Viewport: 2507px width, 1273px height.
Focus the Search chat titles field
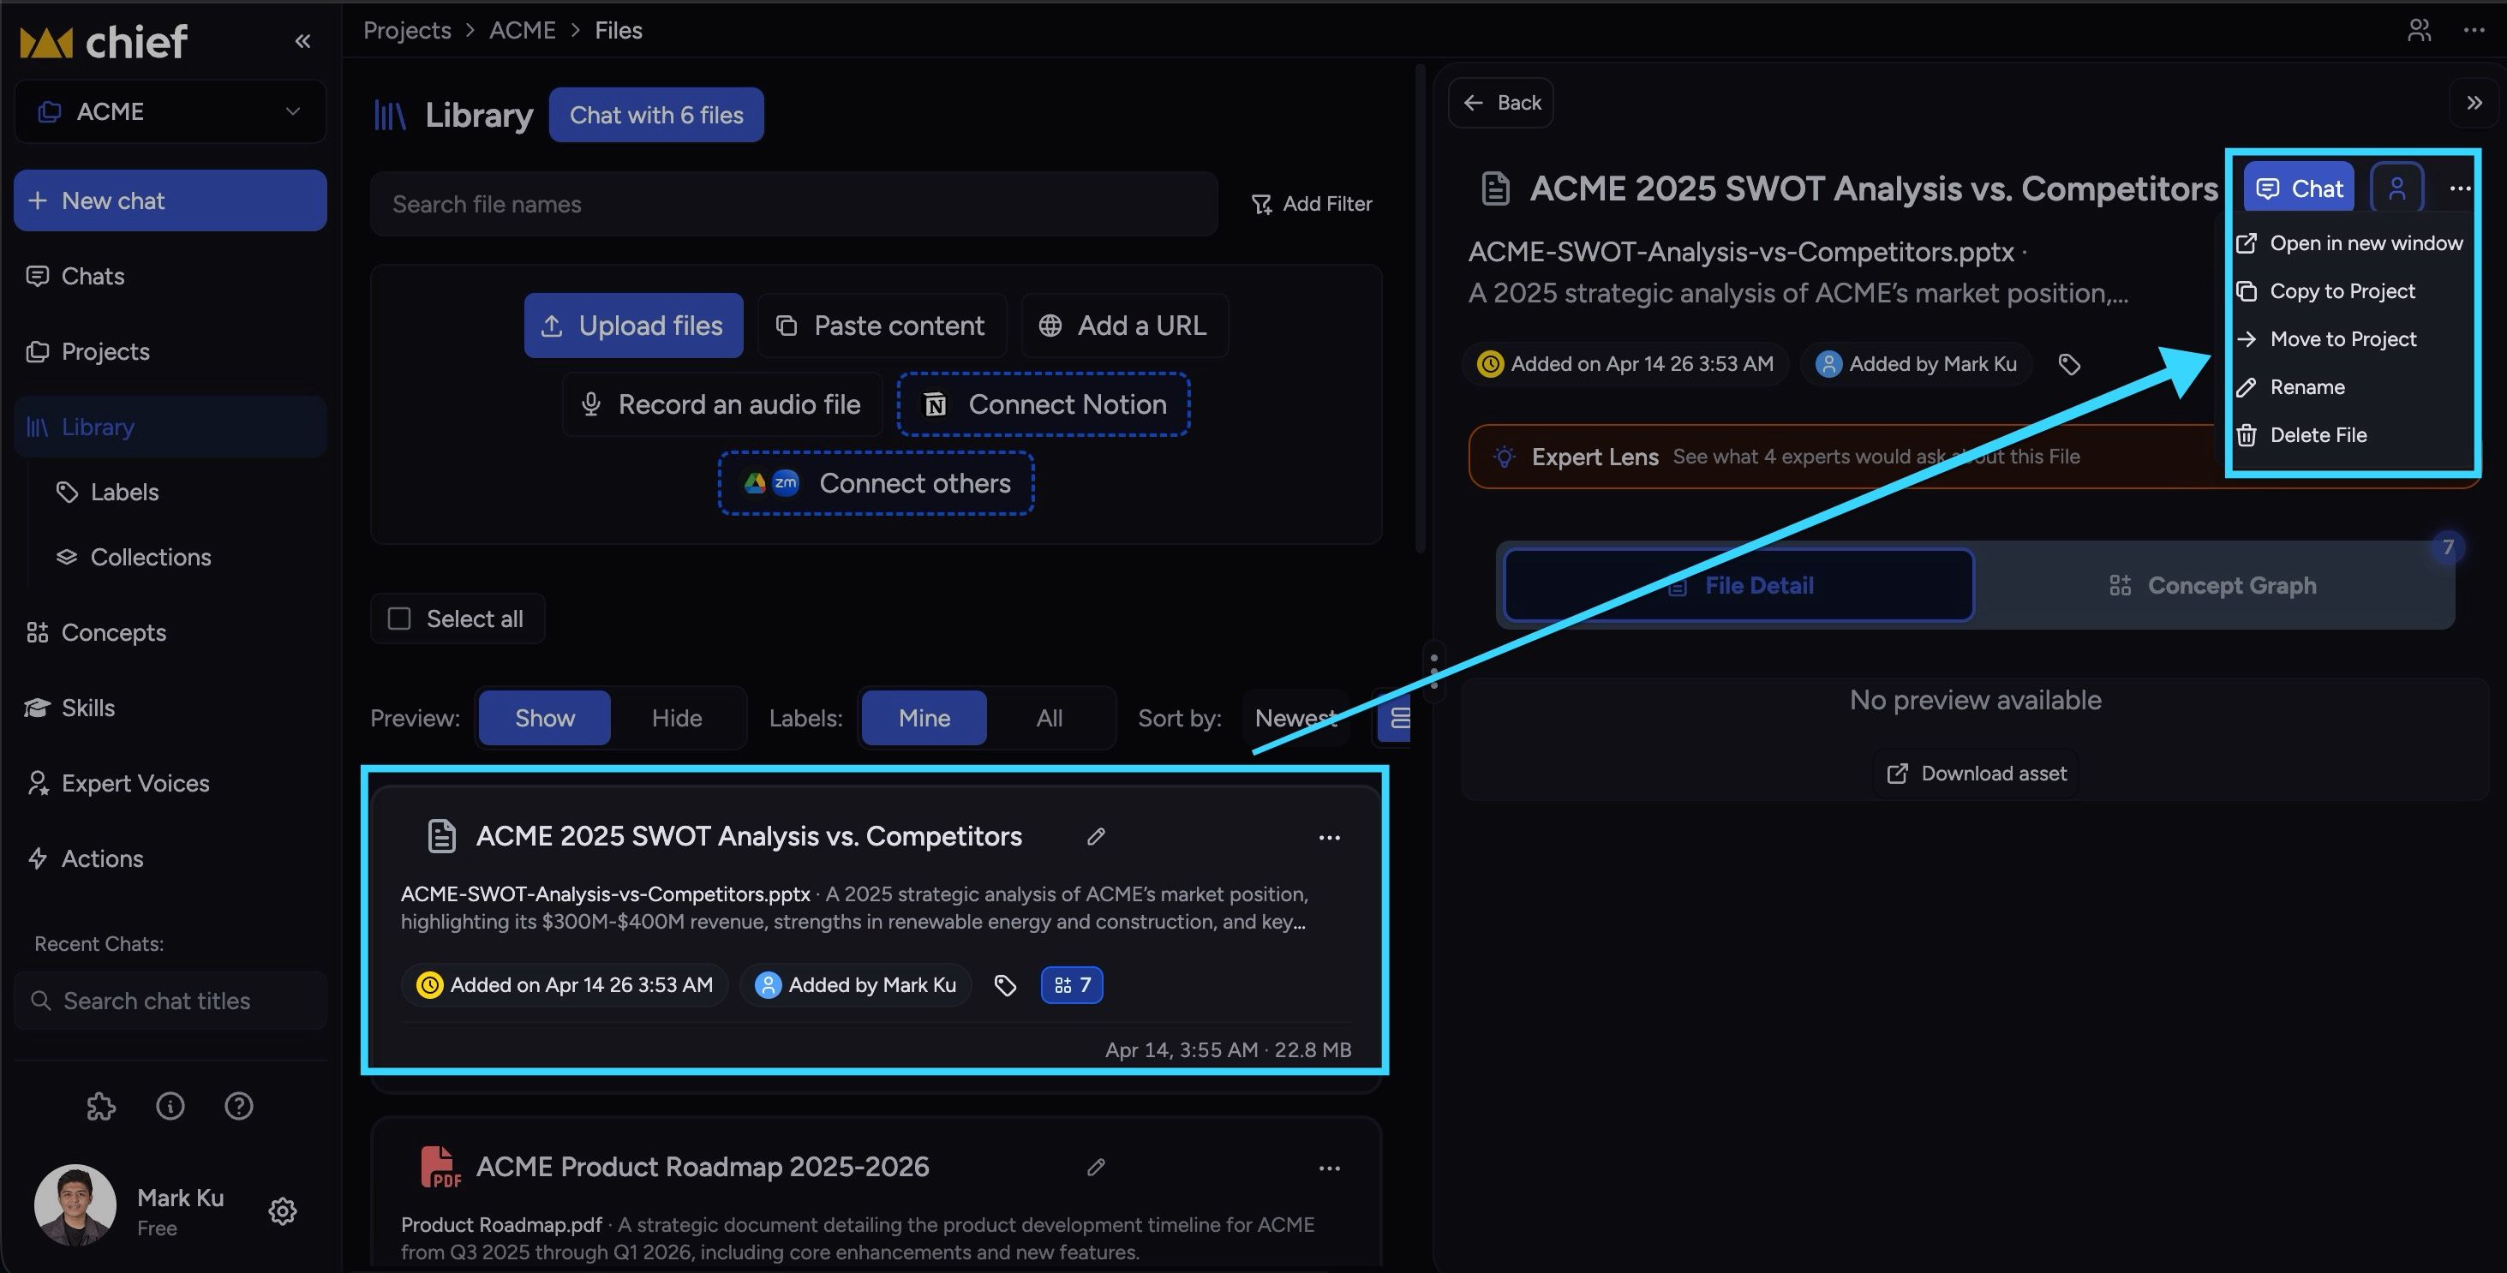click(171, 1001)
